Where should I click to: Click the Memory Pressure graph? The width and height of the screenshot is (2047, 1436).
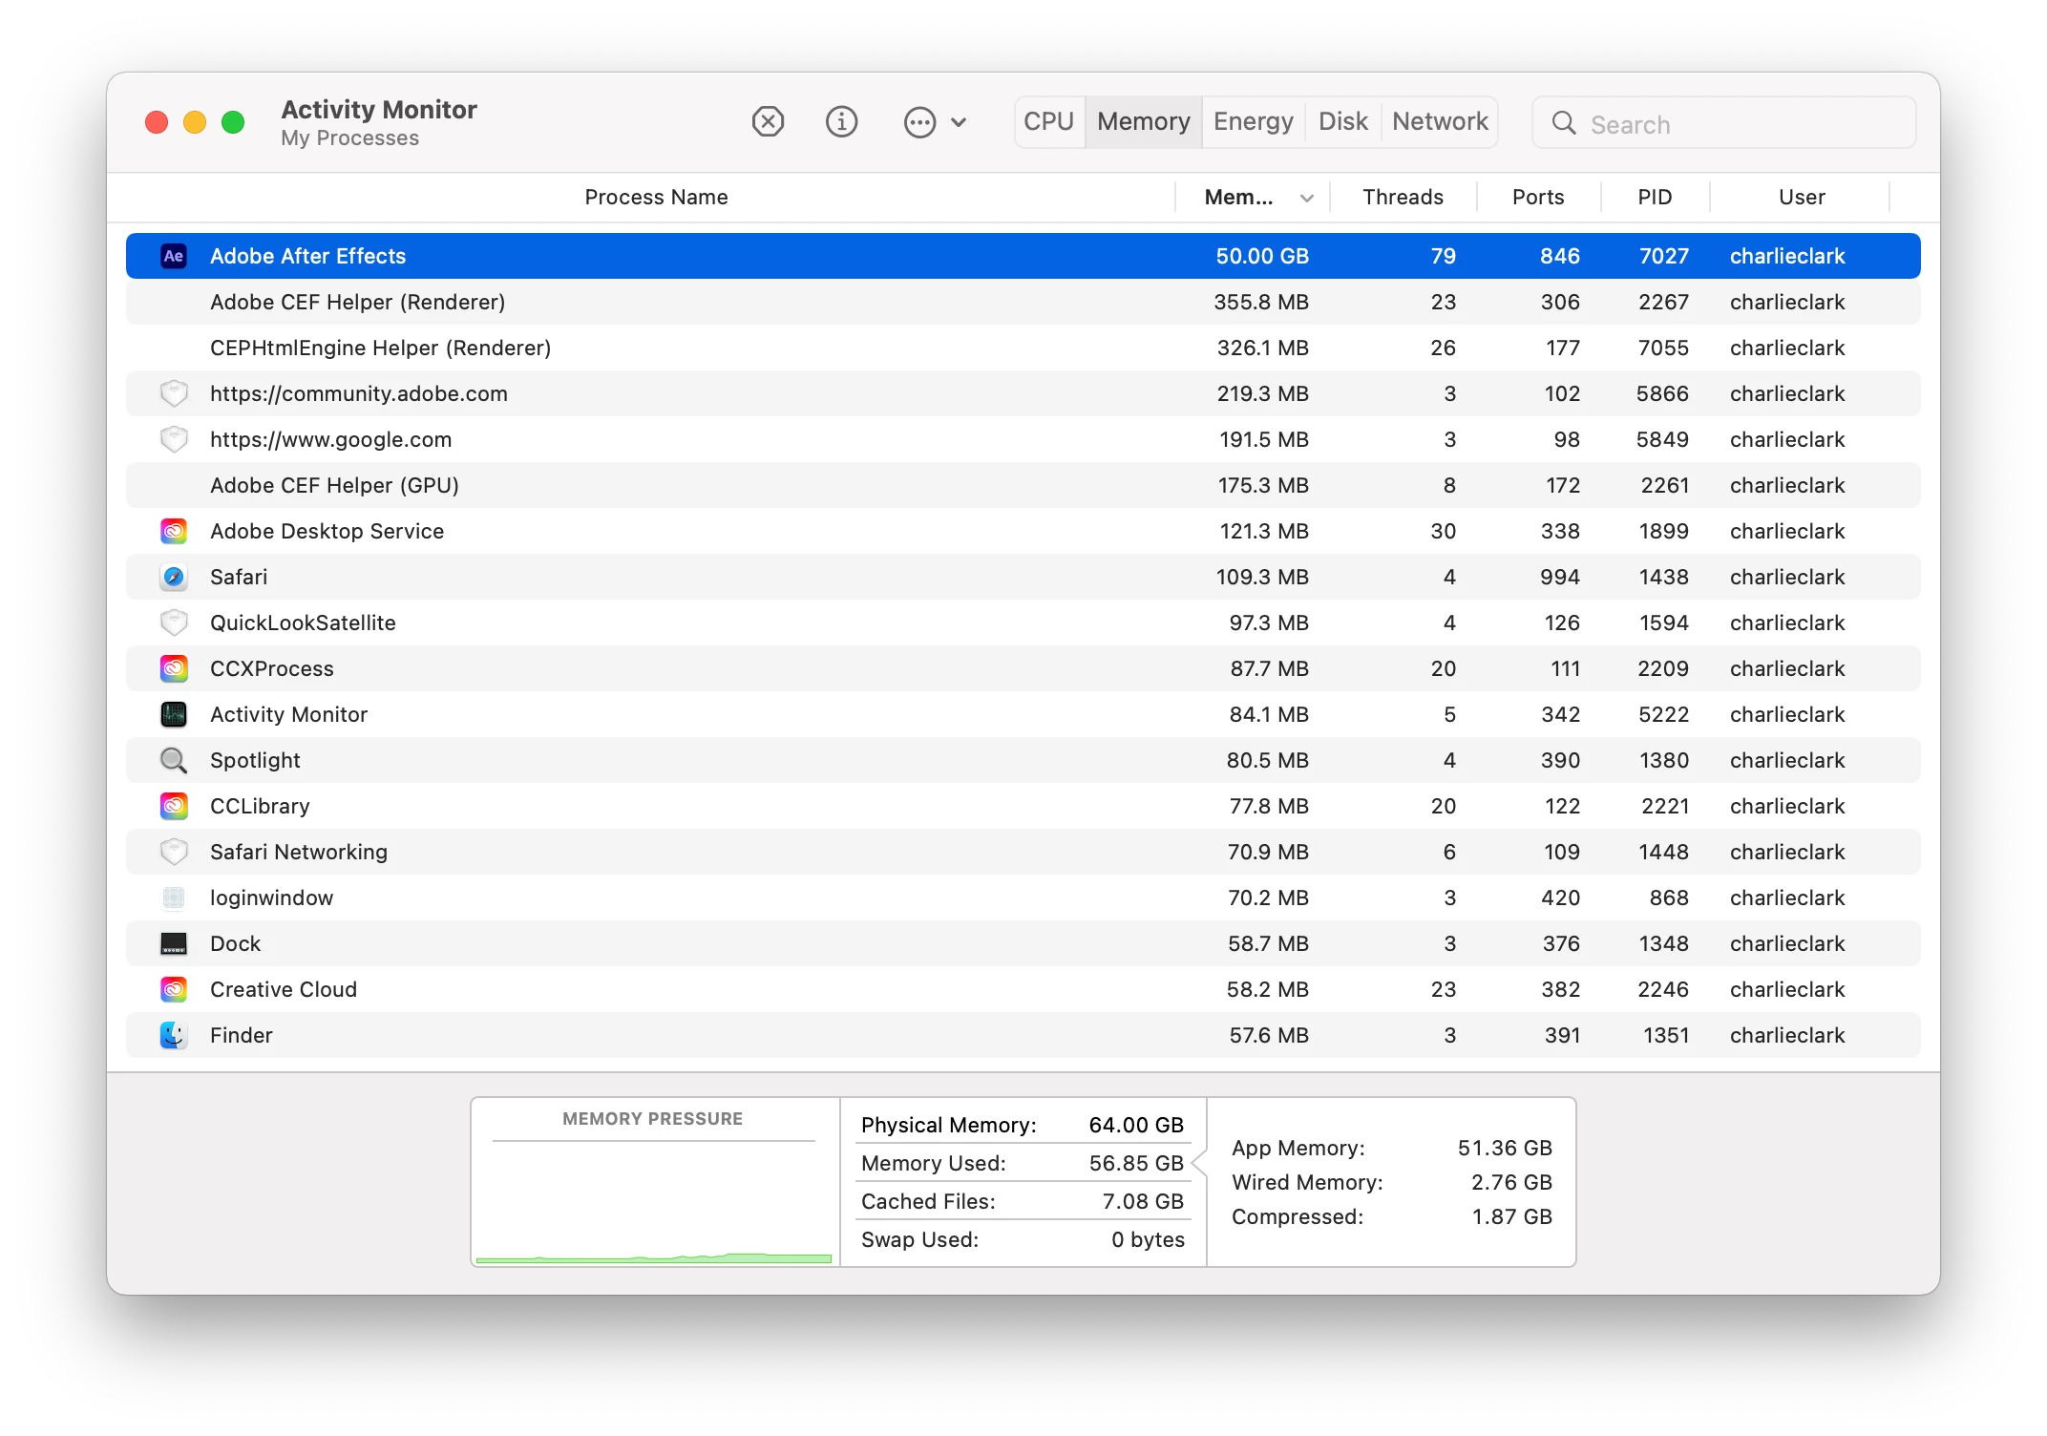coord(653,1203)
